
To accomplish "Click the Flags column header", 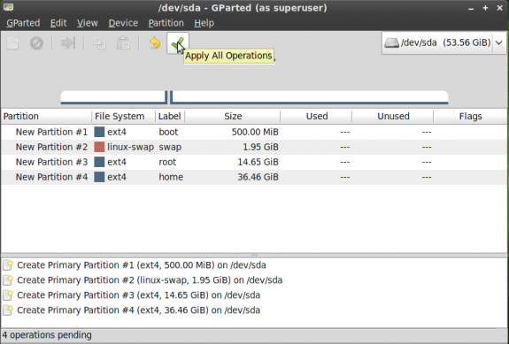I will [x=470, y=116].
